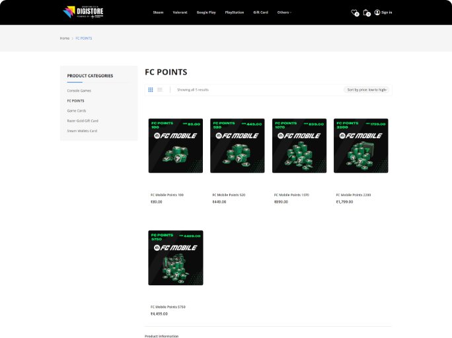This screenshot has height=338, width=452.
Task: Click the Sign in link
Action: click(x=387, y=13)
